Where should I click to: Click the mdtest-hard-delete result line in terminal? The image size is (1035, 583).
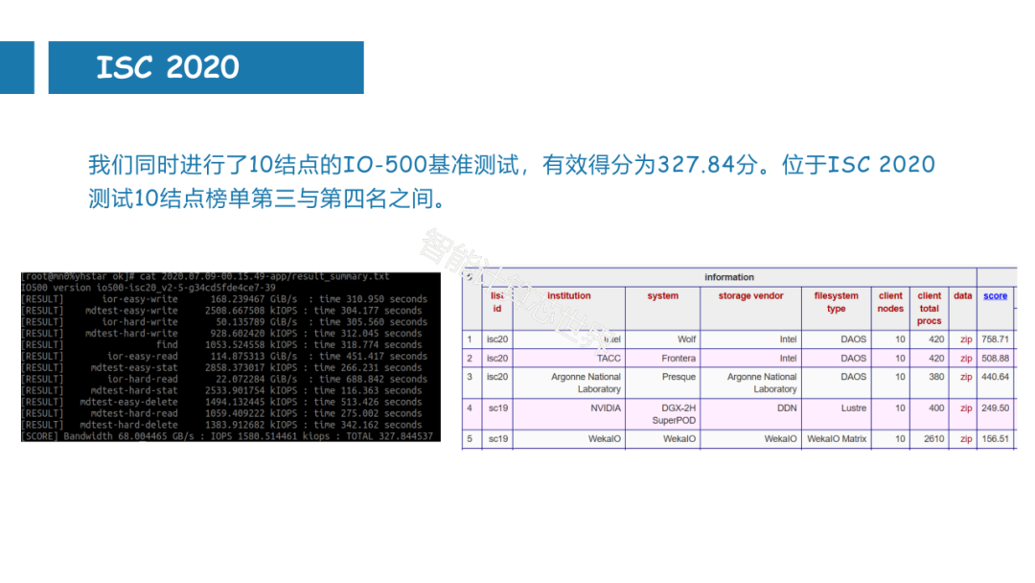(221, 425)
